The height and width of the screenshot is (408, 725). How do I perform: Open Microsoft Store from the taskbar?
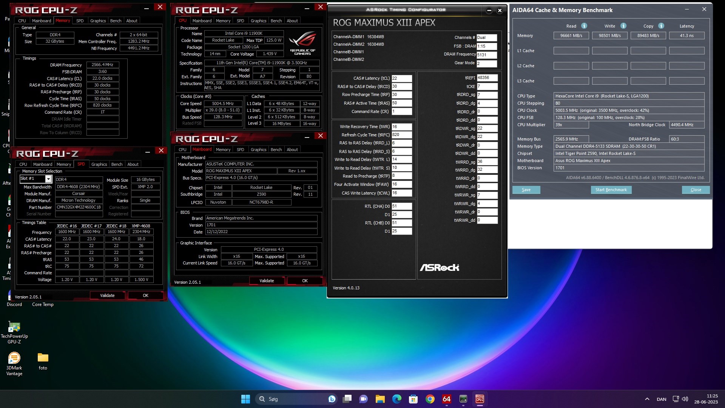tap(413, 399)
